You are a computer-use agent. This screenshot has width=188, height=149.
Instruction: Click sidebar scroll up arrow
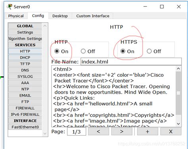pyautogui.click(x=45, y=26)
